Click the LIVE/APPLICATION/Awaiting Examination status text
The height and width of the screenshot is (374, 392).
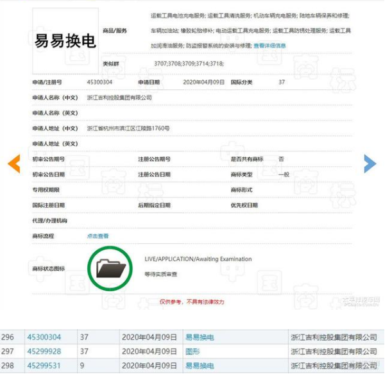click(198, 259)
